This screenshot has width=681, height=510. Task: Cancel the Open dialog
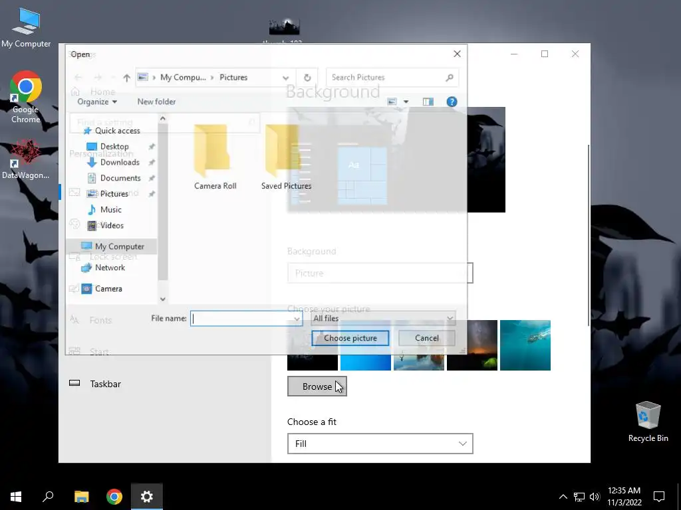pos(426,338)
